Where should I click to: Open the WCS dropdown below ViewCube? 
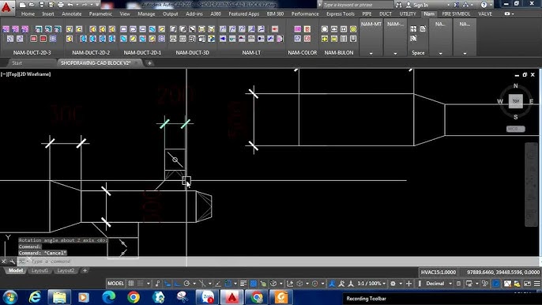[515, 129]
